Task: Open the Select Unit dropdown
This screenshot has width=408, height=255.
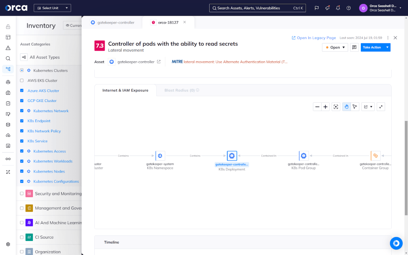Action: click(52, 8)
